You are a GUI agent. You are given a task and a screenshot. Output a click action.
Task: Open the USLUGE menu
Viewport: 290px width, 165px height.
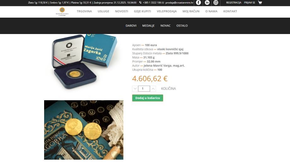[103, 11]
